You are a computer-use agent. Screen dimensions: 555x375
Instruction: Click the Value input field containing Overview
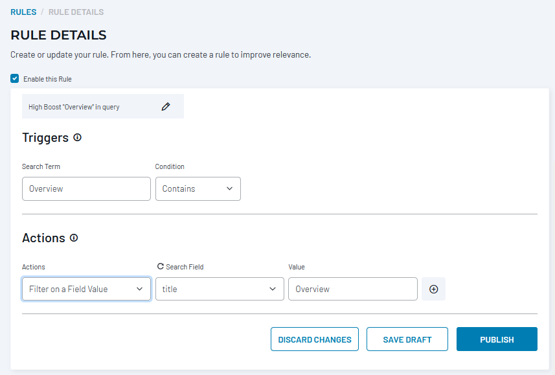353,289
